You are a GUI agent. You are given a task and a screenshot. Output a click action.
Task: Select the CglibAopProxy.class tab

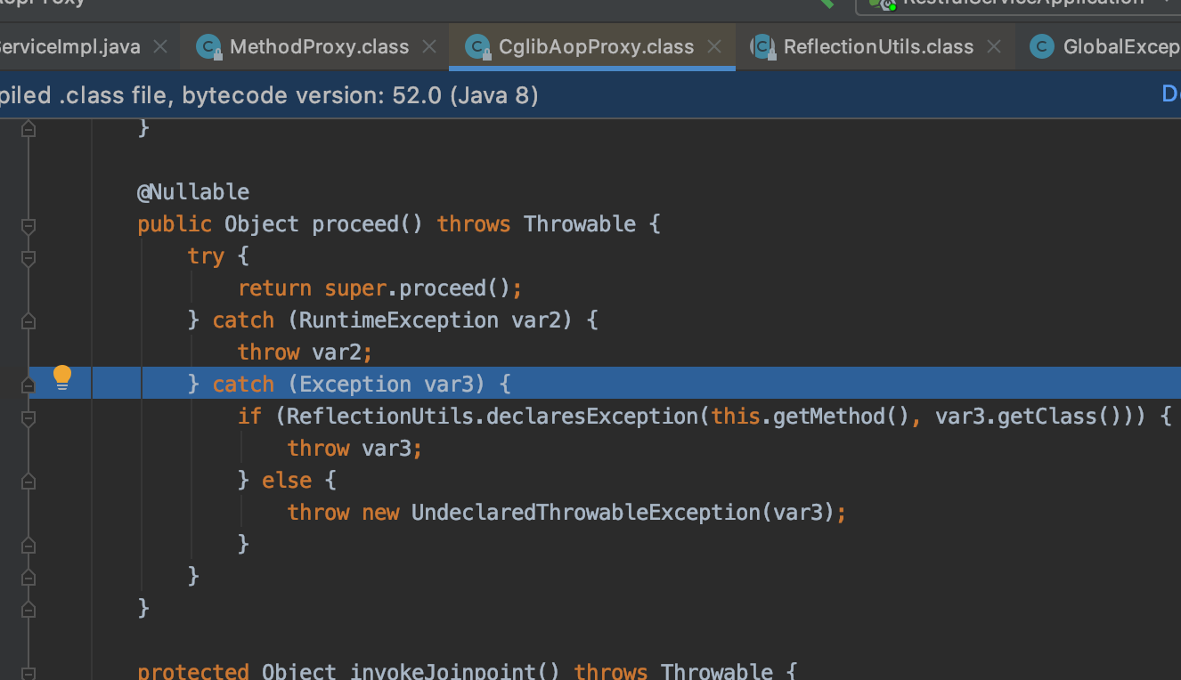(593, 47)
